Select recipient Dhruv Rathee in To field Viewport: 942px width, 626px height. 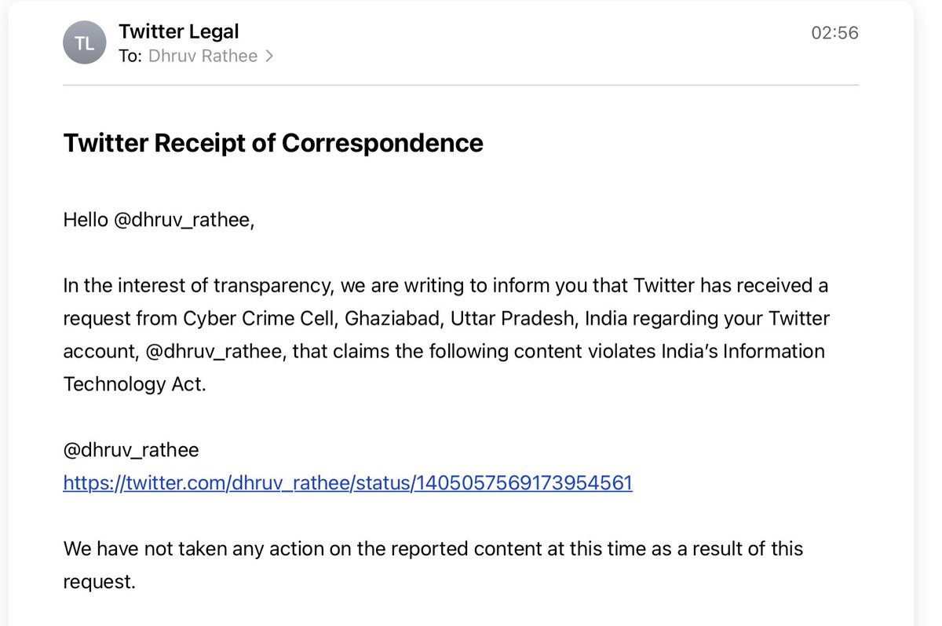pyautogui.click(x=203, y=57)
